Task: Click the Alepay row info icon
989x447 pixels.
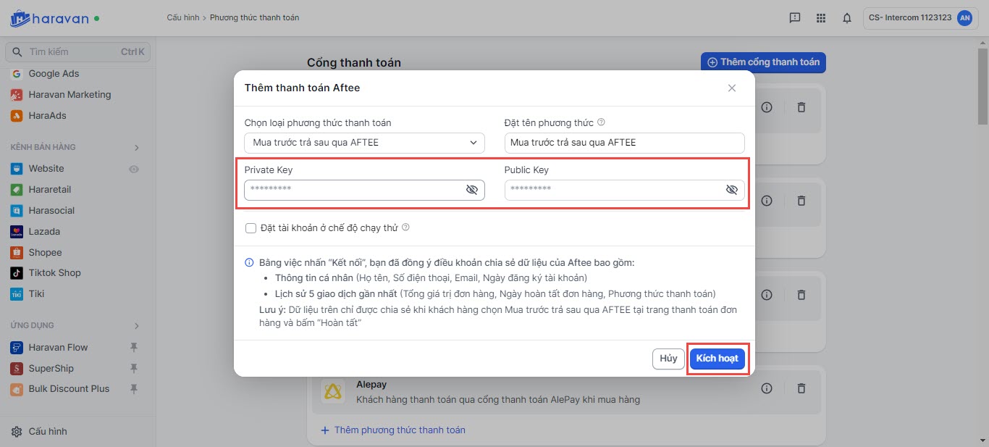Action: tap(767, 388)
